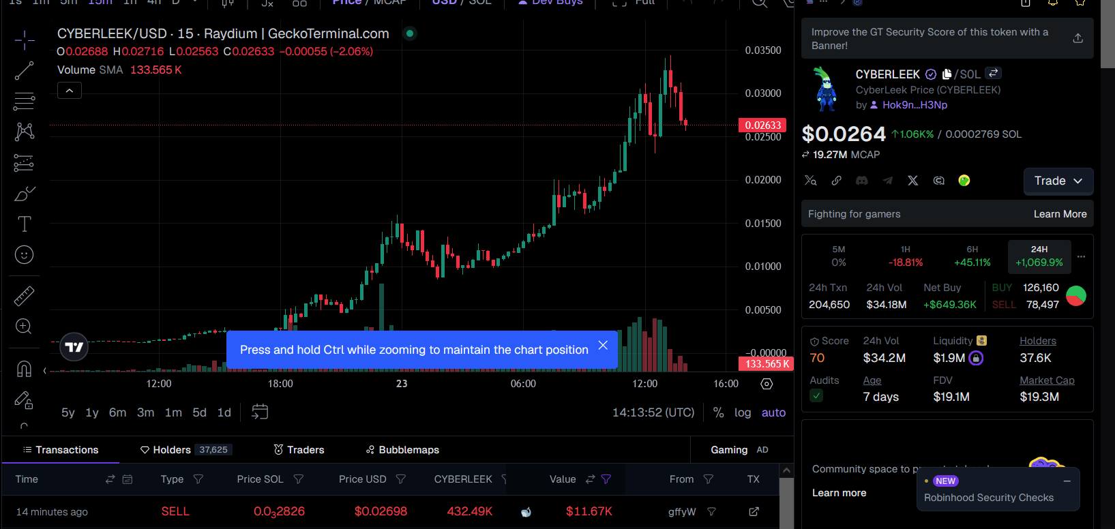Select the trend line drawing tool
Viewport: 1115px width, 529px height.
25,71
